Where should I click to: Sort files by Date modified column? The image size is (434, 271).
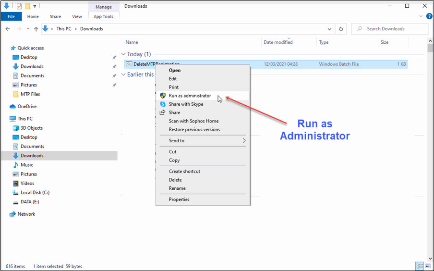pos(278,42)
